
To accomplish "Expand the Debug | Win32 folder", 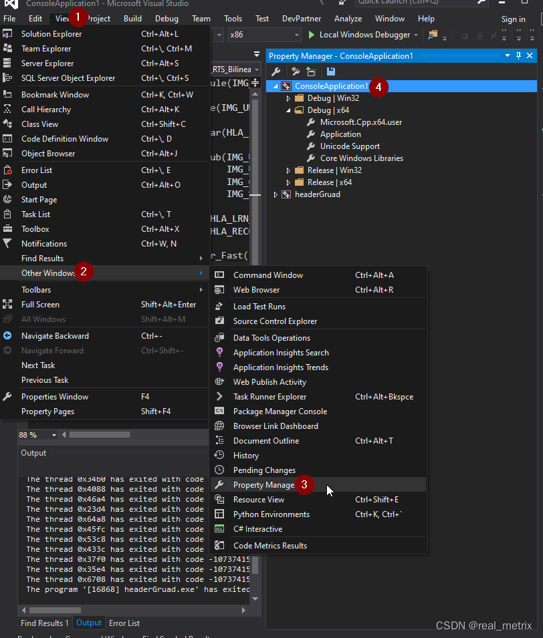I will (288, 98).
